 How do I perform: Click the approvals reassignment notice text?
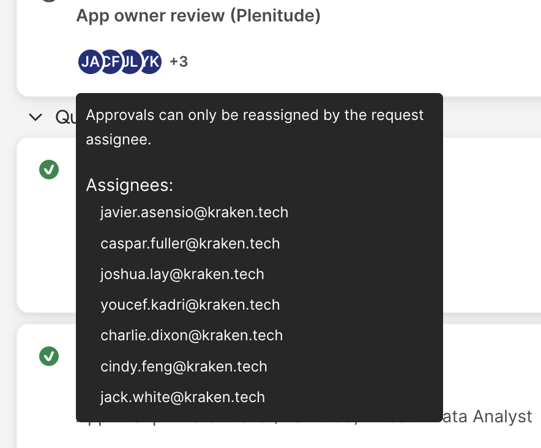(255, 127)
